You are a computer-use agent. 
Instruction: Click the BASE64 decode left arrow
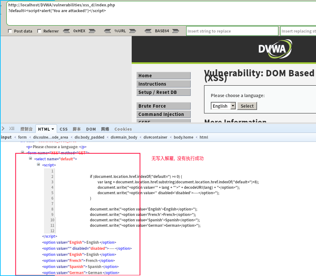(x=148, y=31)
